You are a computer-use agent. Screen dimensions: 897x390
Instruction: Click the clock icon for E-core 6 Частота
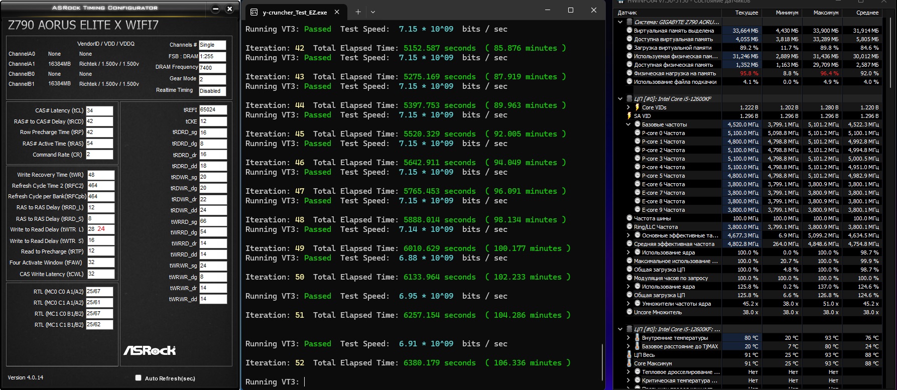(x=637, y=184)
